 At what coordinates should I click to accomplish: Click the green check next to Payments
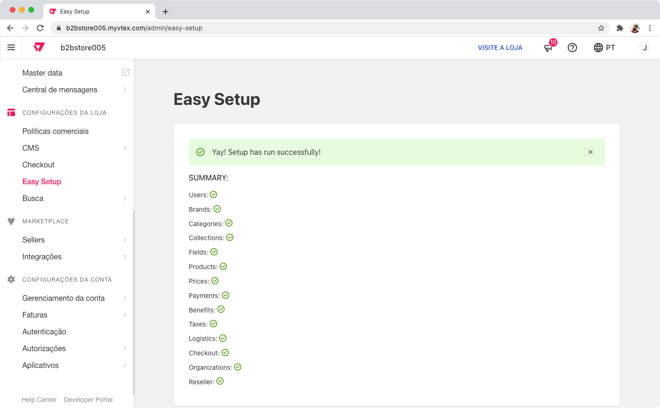226,295
